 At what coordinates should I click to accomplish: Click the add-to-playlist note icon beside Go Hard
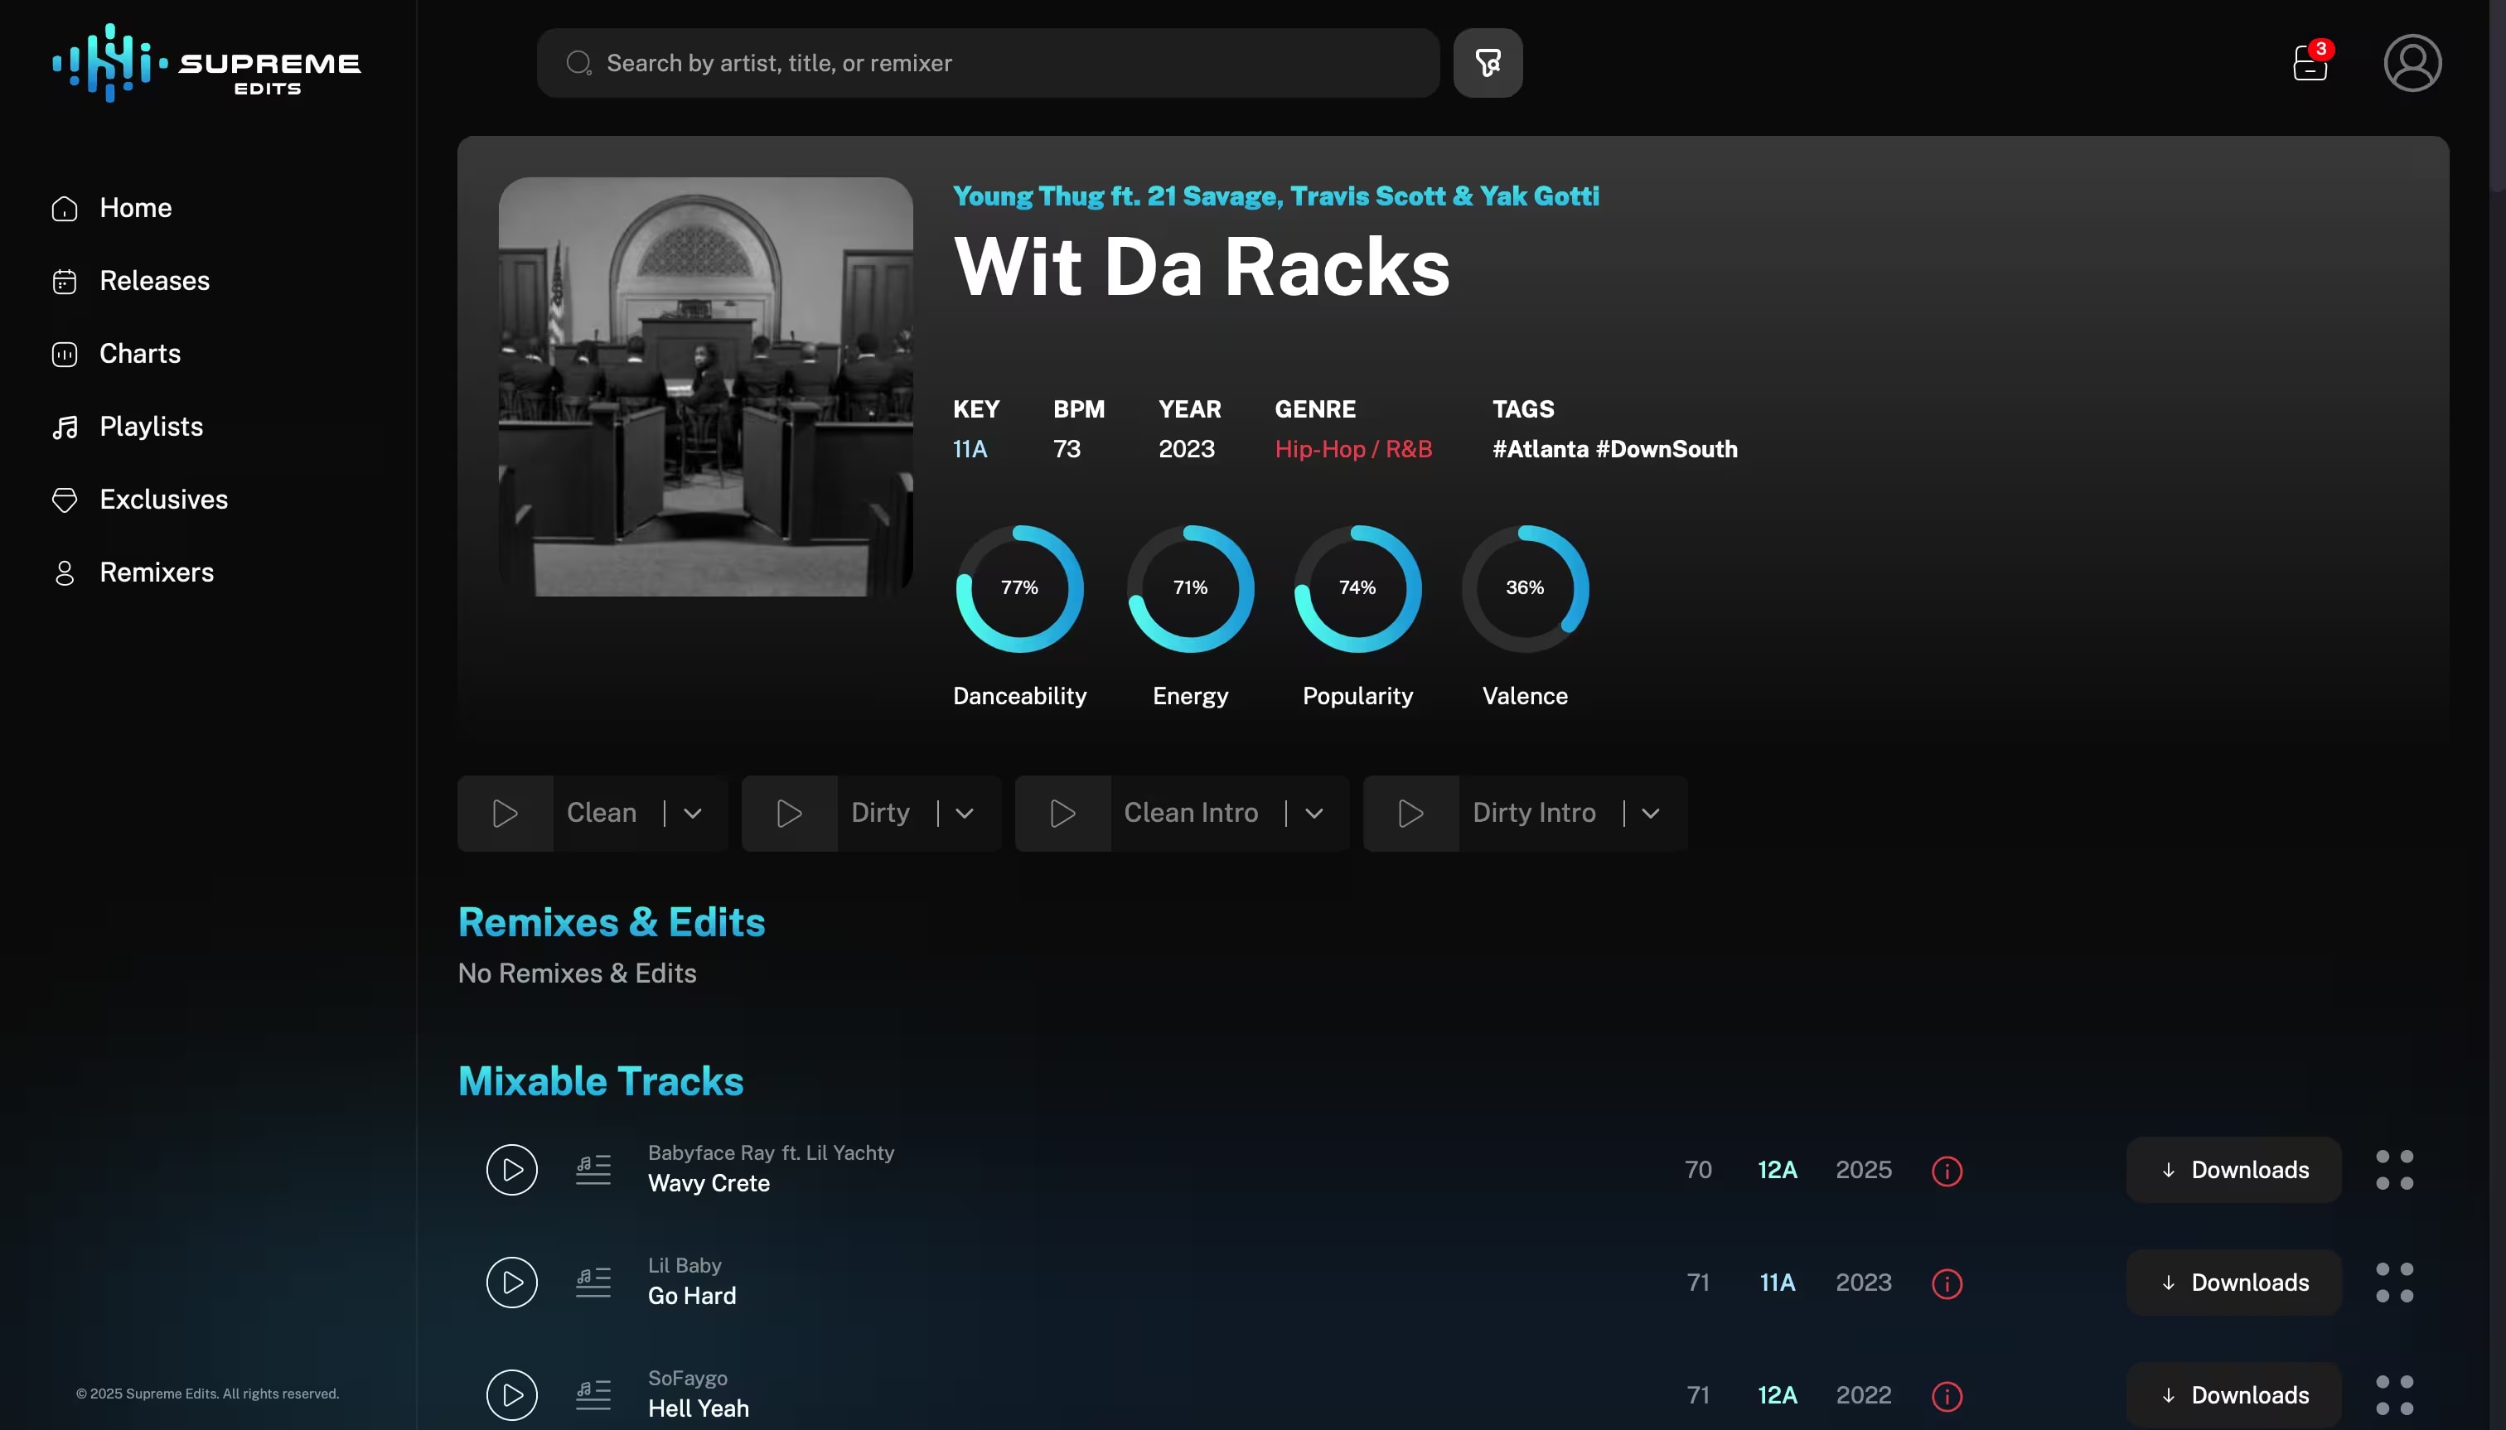click(x=593, y=1281)
